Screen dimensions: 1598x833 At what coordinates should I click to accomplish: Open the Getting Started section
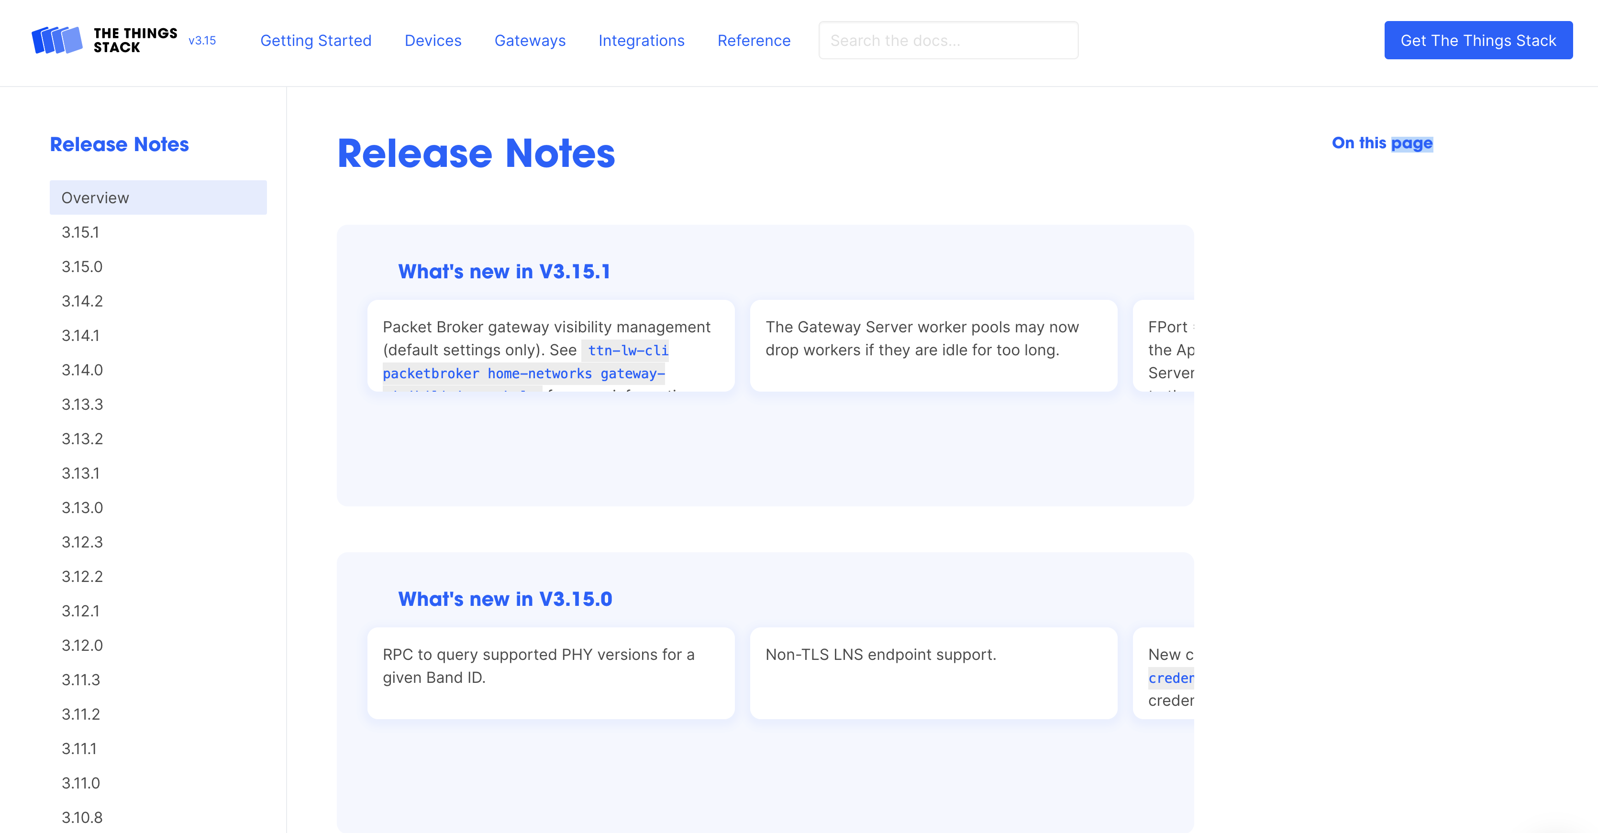point(316,40)
